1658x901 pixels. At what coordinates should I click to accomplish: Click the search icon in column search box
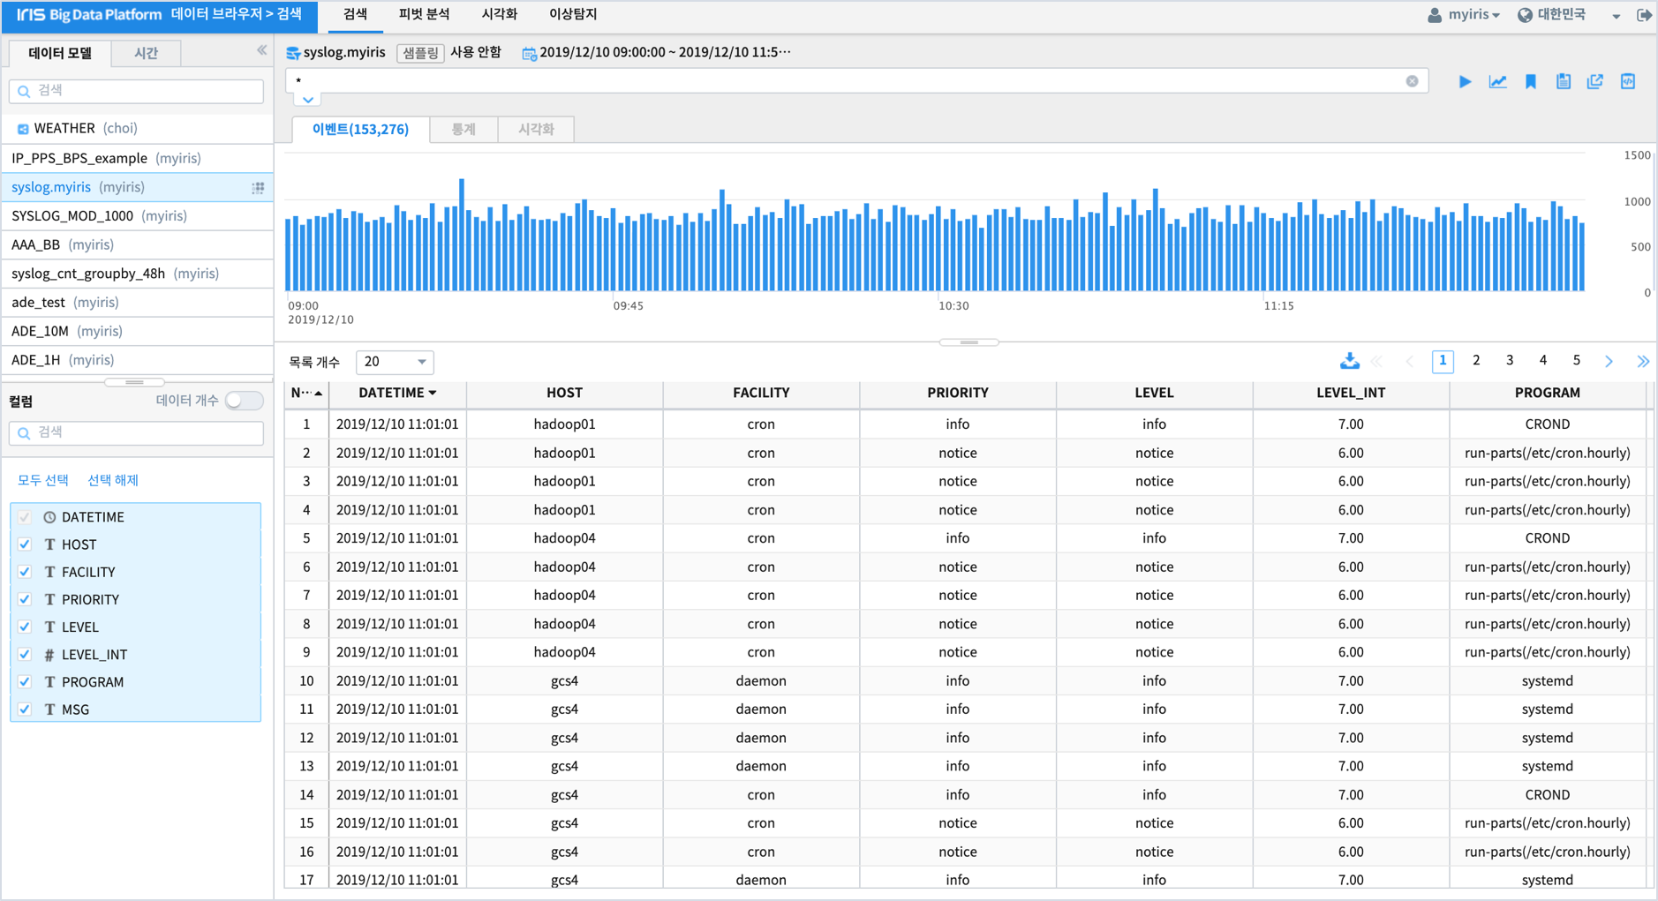pyautogui.click(x=24, y=432)
